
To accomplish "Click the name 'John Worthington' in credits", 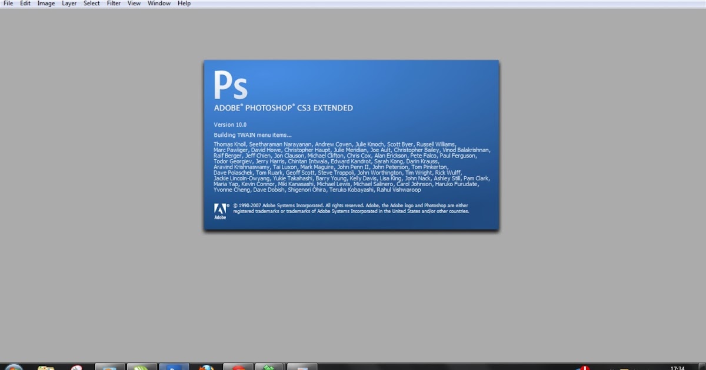I will pos(380,173).
